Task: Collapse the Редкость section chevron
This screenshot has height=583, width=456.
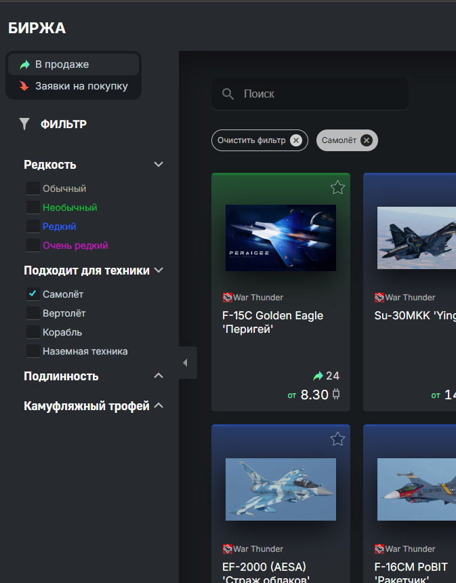Action: coord(159,164)
